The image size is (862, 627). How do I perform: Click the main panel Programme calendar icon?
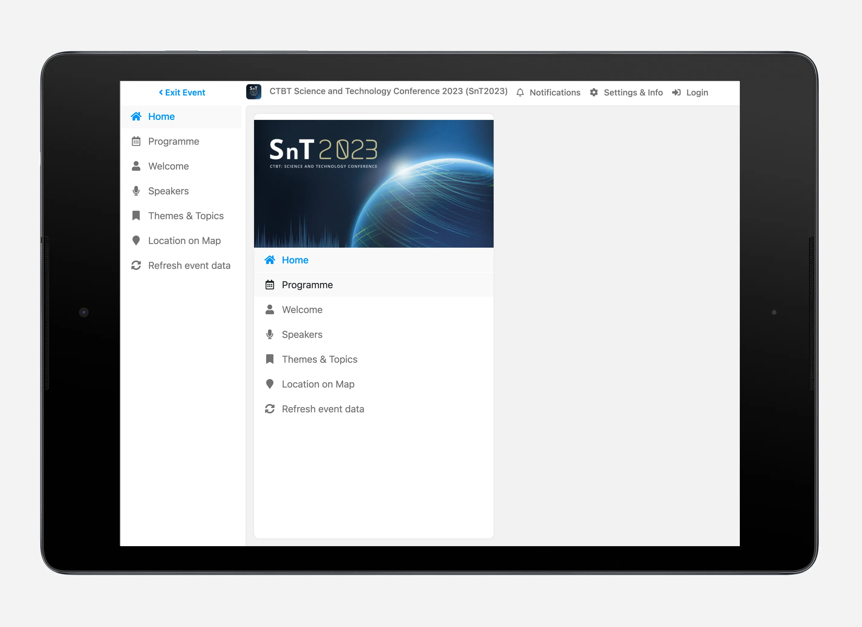pos(270,285)
